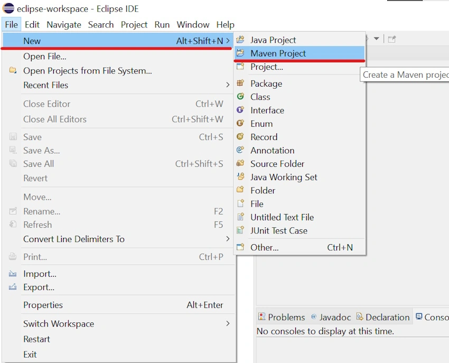
Task: Open the Project menu
Action: (x=134, y=25)
